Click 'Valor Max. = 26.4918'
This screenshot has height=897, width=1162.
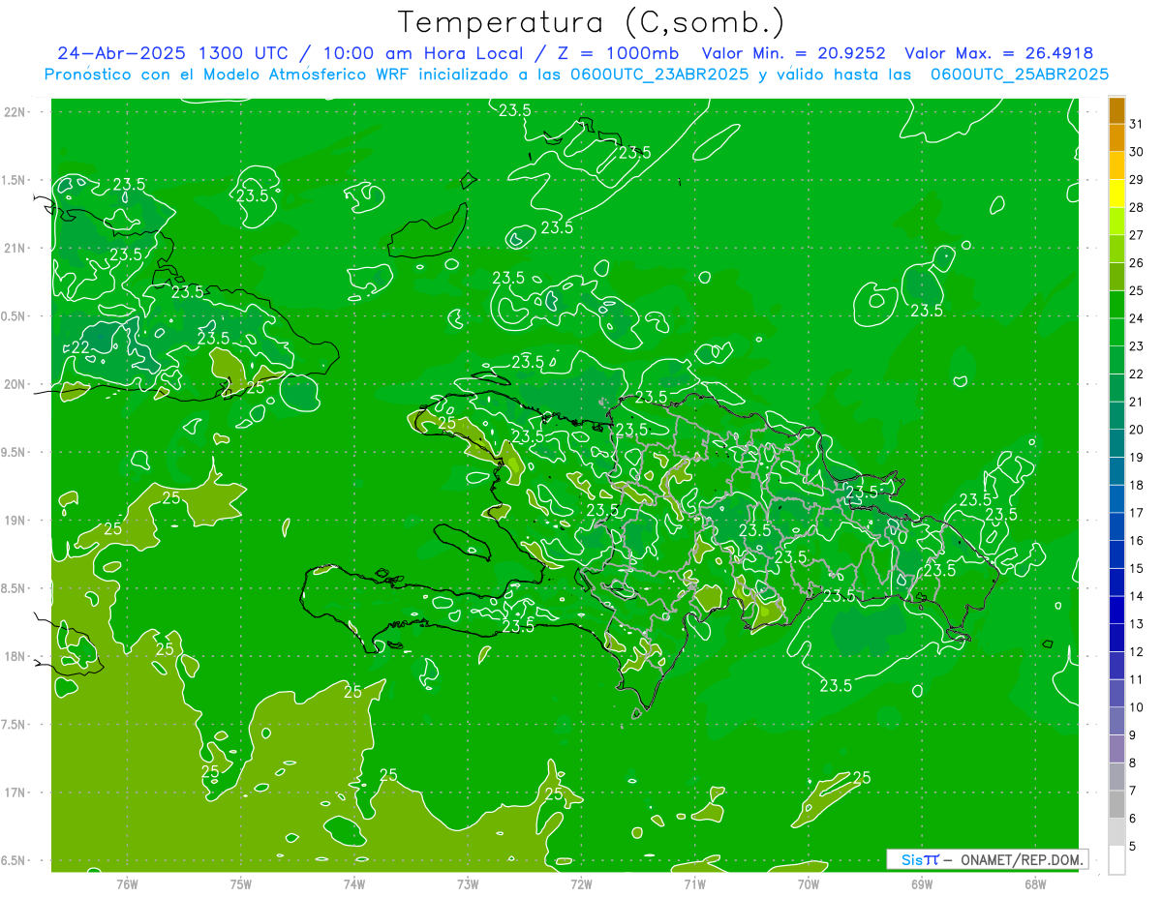click(998, 53)
